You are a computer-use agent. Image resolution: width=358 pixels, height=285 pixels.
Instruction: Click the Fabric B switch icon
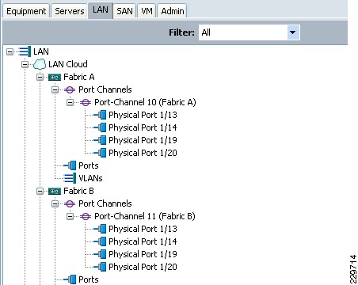tap(55, 191)
